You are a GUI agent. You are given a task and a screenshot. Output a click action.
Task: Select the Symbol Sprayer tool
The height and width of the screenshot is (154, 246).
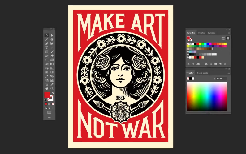(x=47, y=80)
